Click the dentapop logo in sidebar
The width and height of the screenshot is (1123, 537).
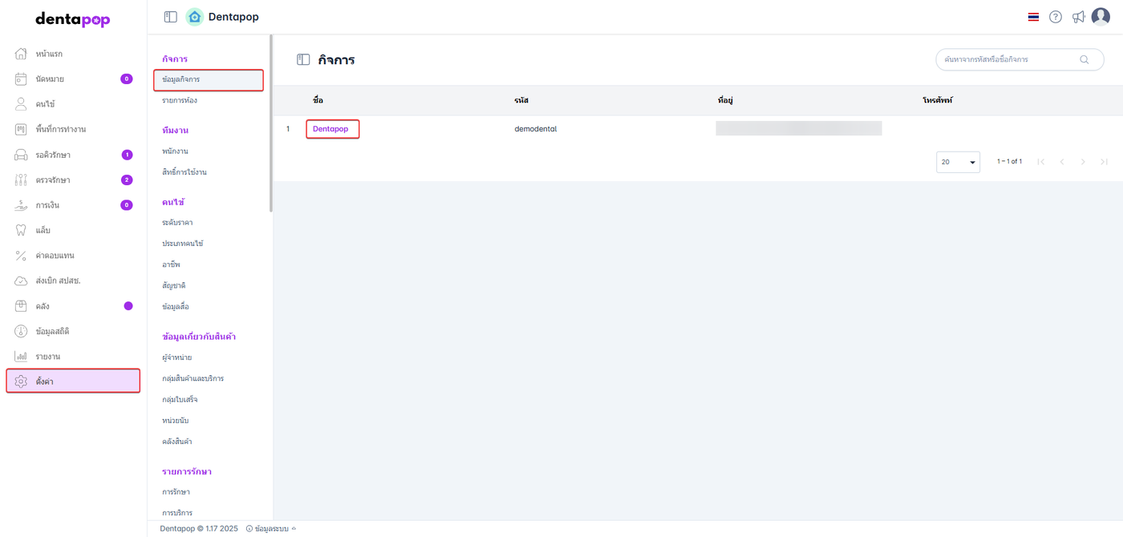coord(73,20)
